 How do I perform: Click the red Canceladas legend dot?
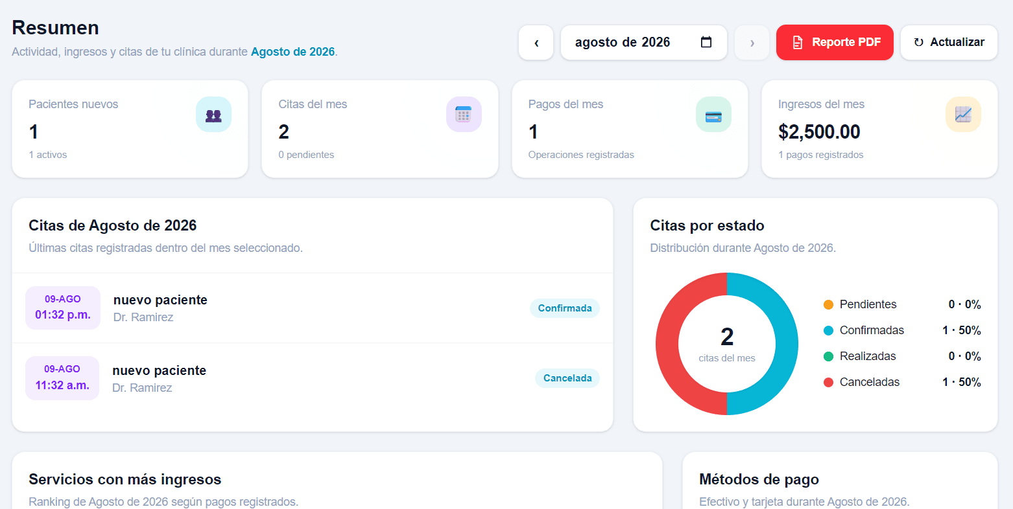[x=828, y=382]
